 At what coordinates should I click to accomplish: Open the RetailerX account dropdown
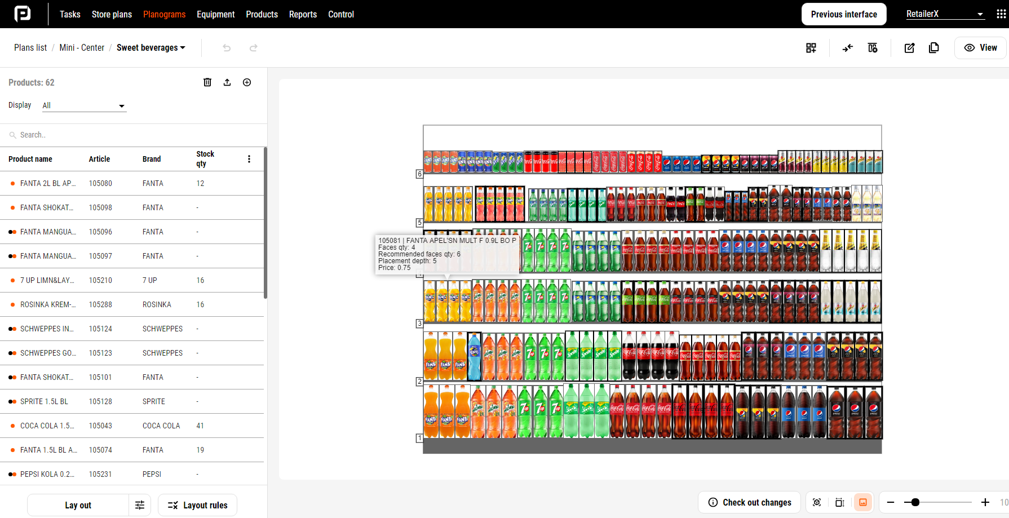click(x=945, y=14)
